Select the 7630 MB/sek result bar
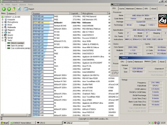 [x=43, y=16]
